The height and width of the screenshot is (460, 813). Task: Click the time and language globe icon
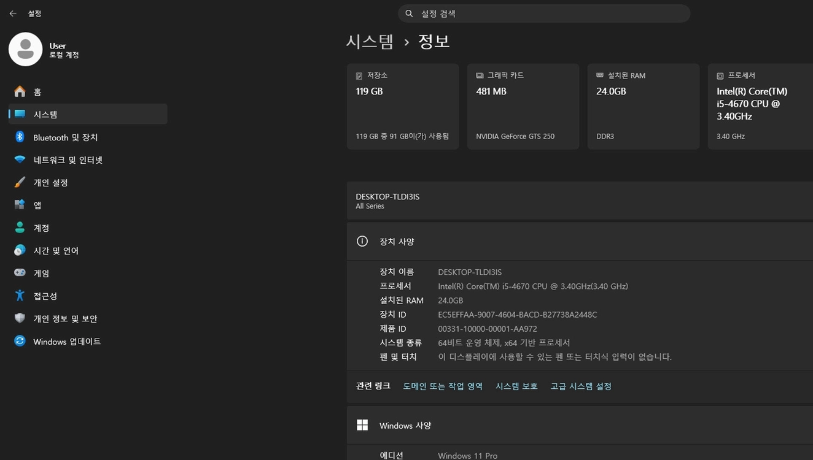click(x=20, y=250)
